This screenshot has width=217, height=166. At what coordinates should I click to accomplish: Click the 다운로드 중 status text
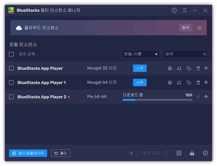(133, 95)
